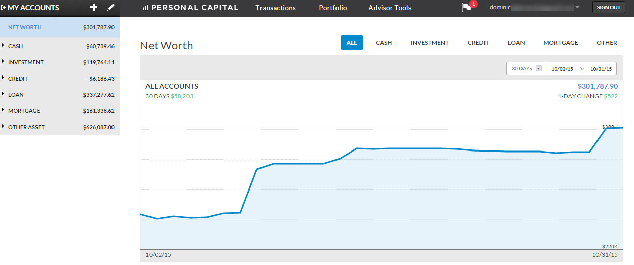Switch to the CASH filter tab
Screen dimensions: 634x265
click(384, 43)
